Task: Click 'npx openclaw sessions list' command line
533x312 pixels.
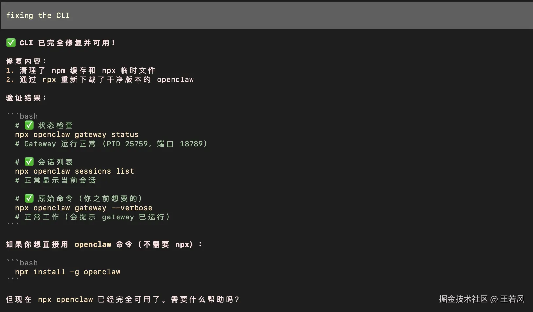Action: coord(74,171)
